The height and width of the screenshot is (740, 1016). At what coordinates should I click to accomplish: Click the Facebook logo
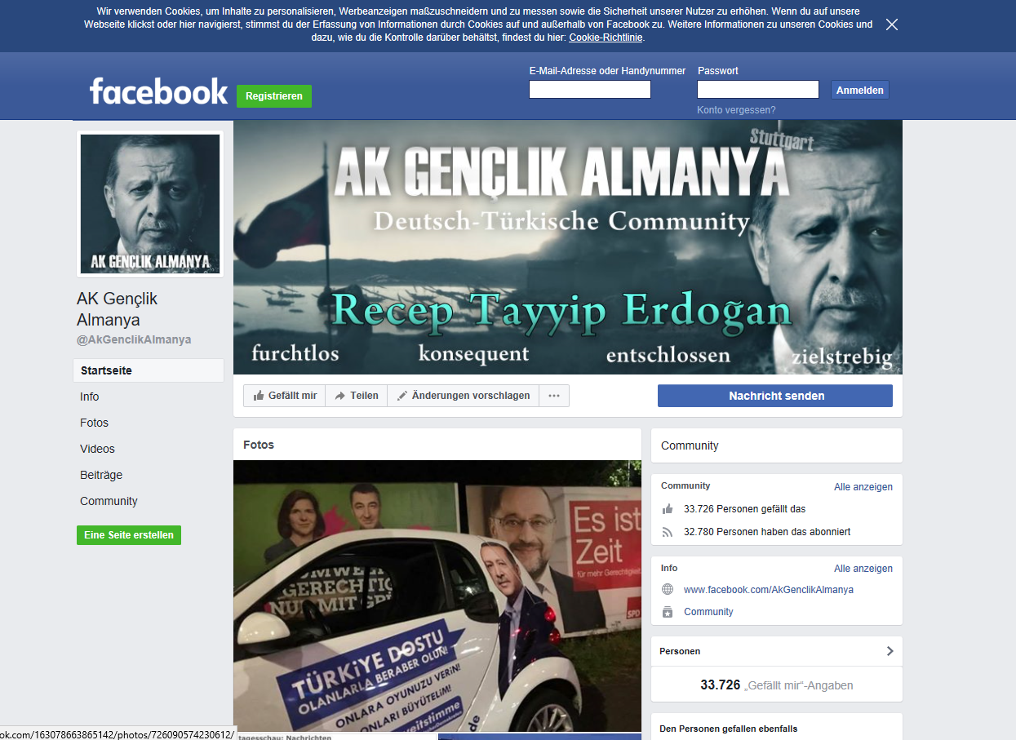(158, 91)
